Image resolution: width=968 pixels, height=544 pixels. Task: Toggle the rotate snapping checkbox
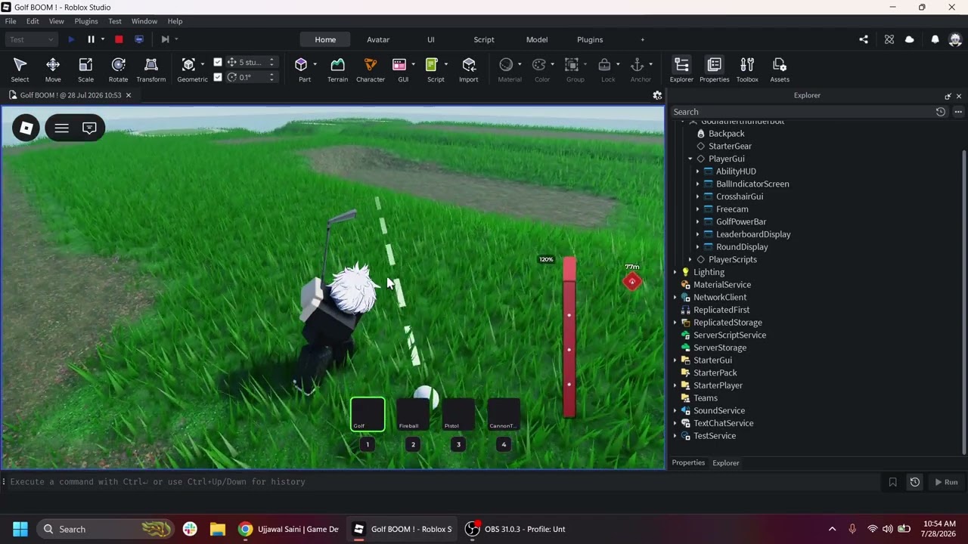[218, 77]
